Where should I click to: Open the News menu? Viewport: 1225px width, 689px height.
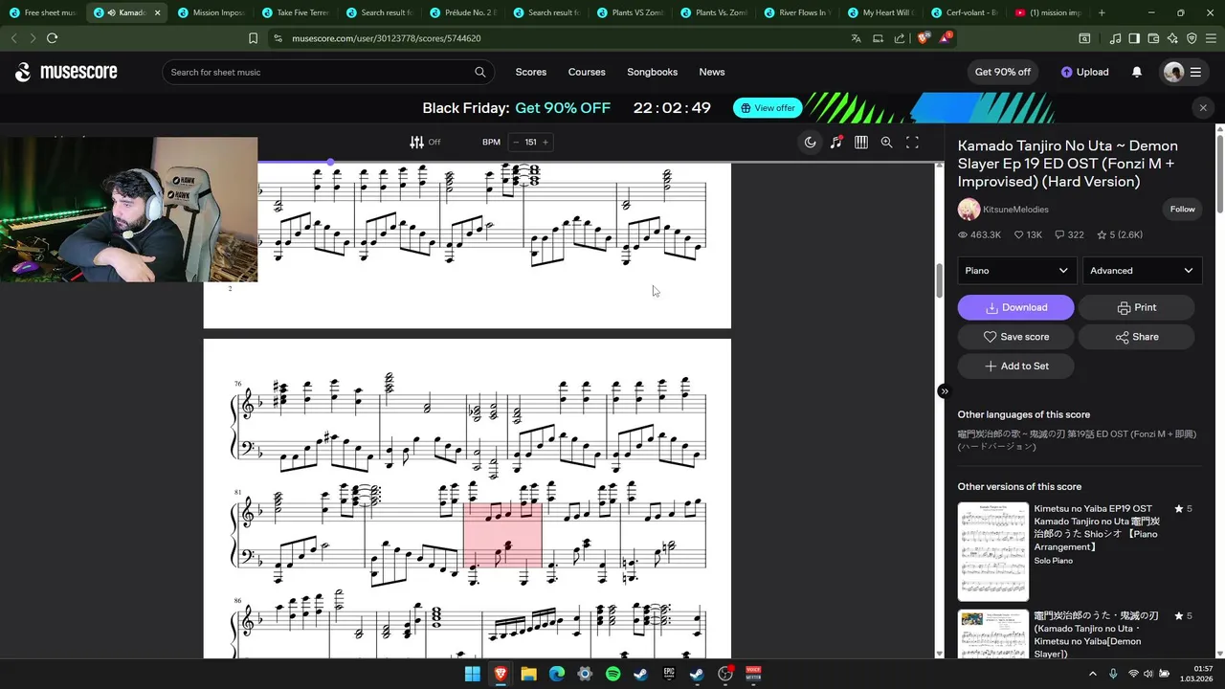pos(712,72)
